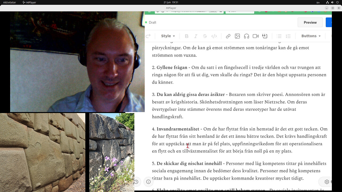Click the heading 'Invandrarmentalitet'
Image resolution: width=342 pixels, height=192 pixels.
pyautogui.click(x=178, y=129)
